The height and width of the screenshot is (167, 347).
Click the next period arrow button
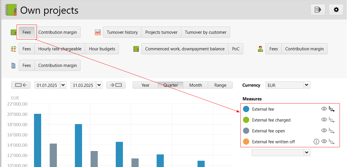click(116, 85)
